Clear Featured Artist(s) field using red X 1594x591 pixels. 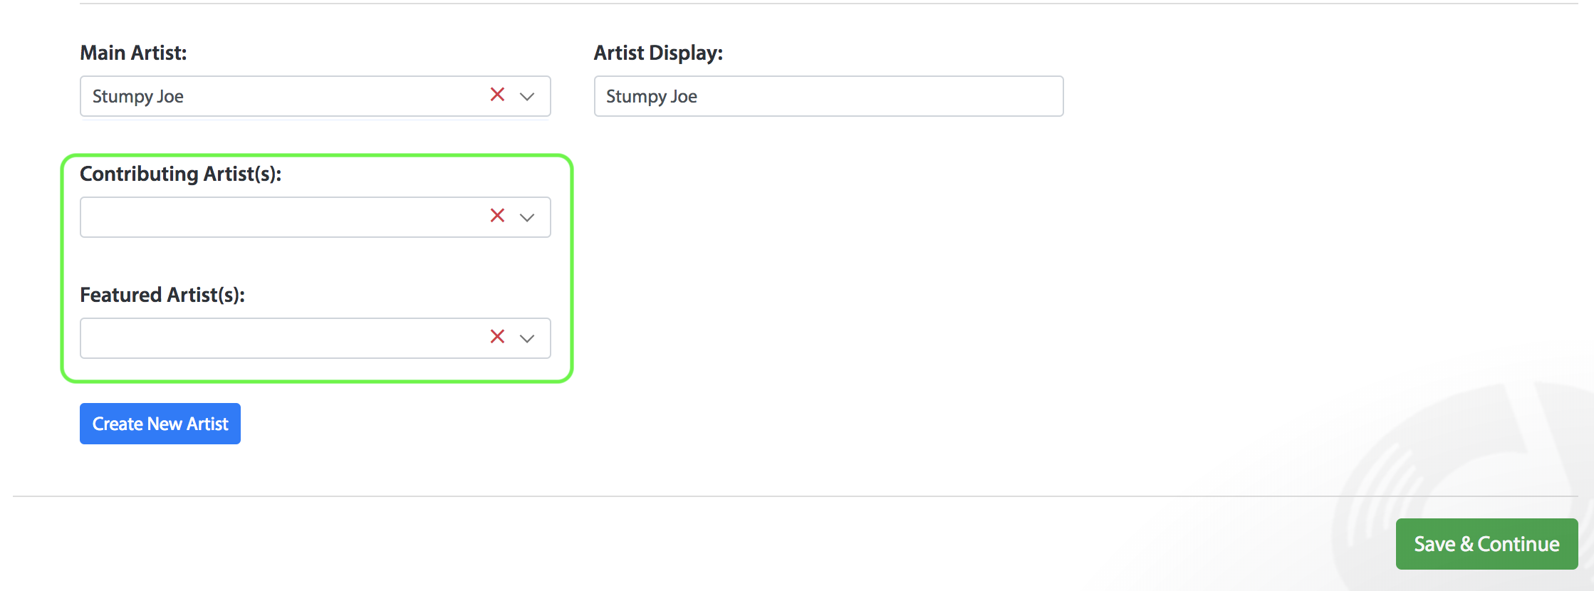(x=497, y=337)
